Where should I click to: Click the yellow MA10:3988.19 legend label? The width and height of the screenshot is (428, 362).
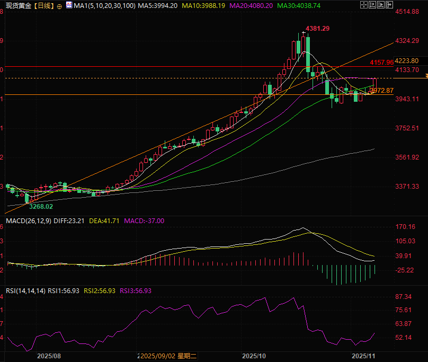pos(203,6)
